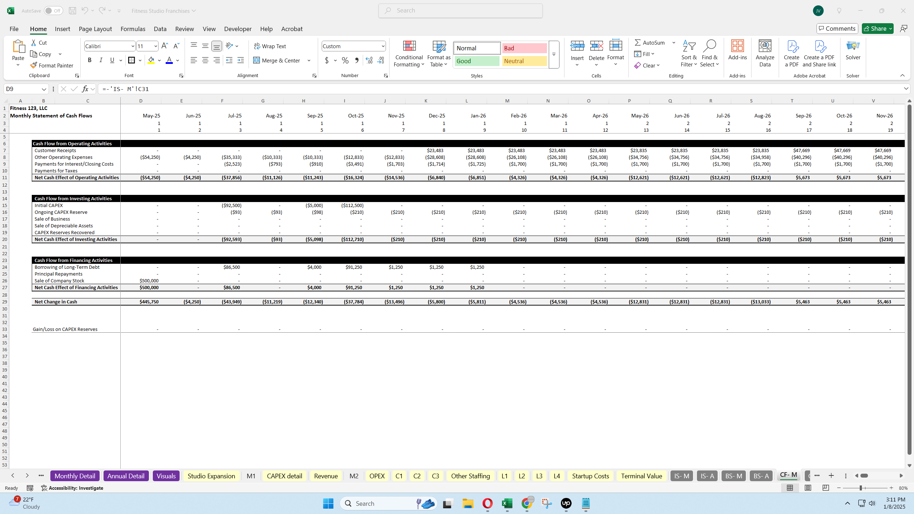Click the Undo arrow icon

click(85, 11)
